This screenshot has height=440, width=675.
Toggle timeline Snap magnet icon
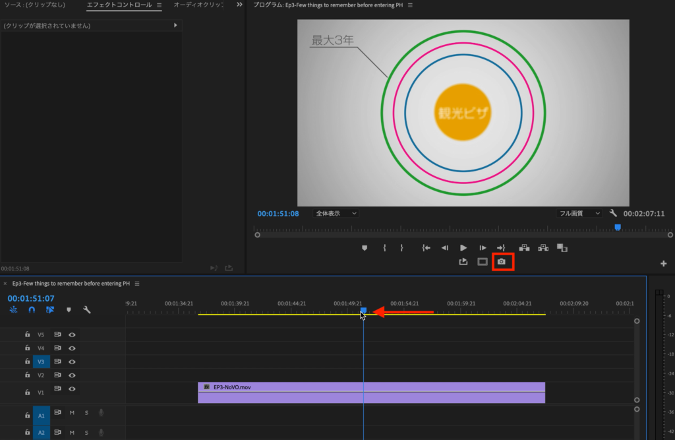31,309
